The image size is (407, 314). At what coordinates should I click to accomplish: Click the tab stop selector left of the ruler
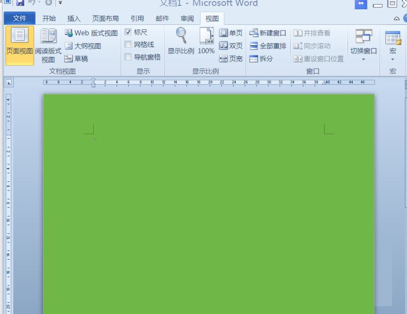click(9, 83)
